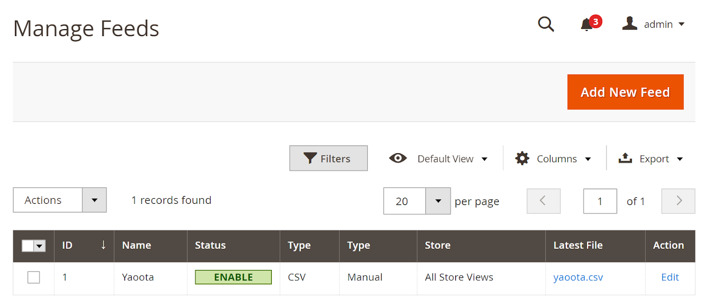705x306 pixels.
Task: Click the current page number field
Action: tap(600, 201)
